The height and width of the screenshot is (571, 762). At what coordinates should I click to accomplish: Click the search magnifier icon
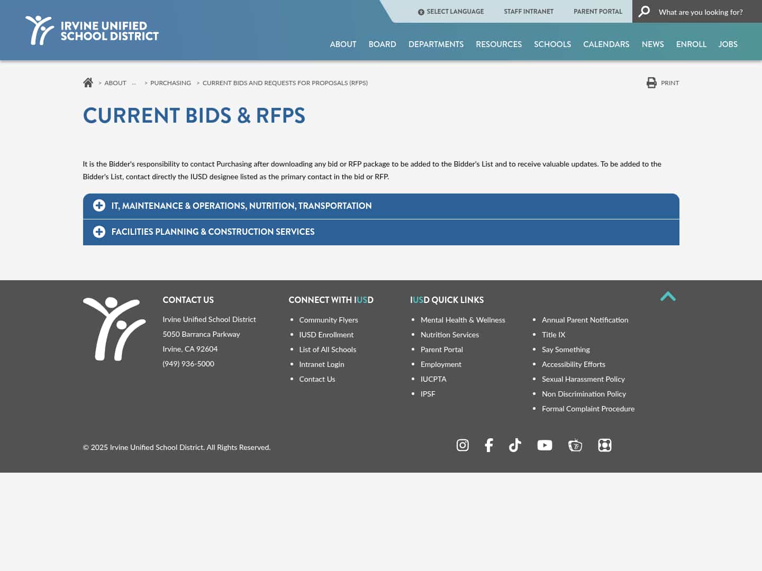[643, 11]
